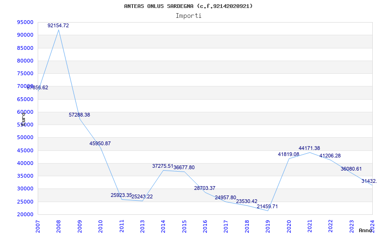Click y-axis tick 75000
The height and width of the screenshot is (235, 377).
point(25,73)
